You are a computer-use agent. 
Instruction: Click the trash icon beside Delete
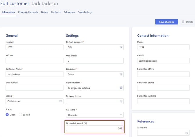(183, 22)
